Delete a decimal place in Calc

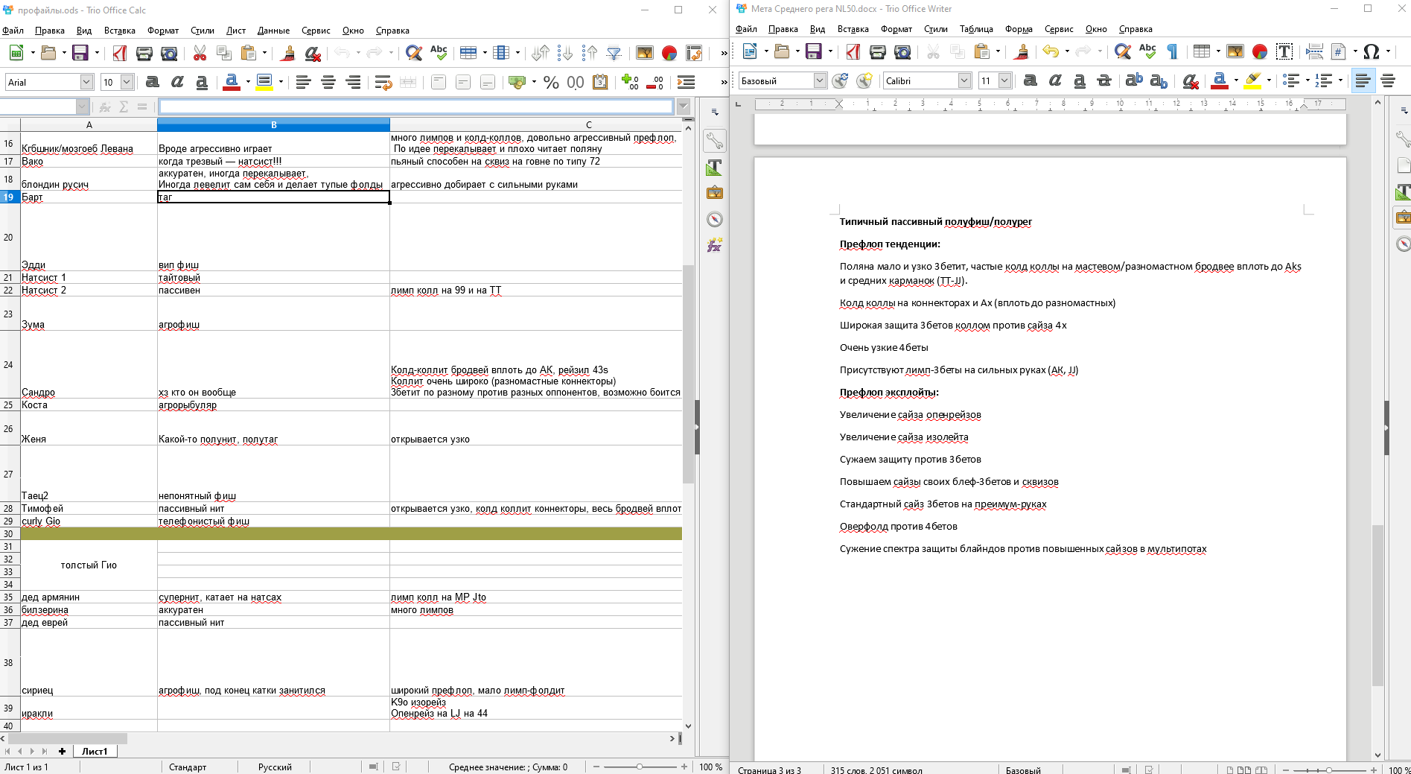point(654,82)
